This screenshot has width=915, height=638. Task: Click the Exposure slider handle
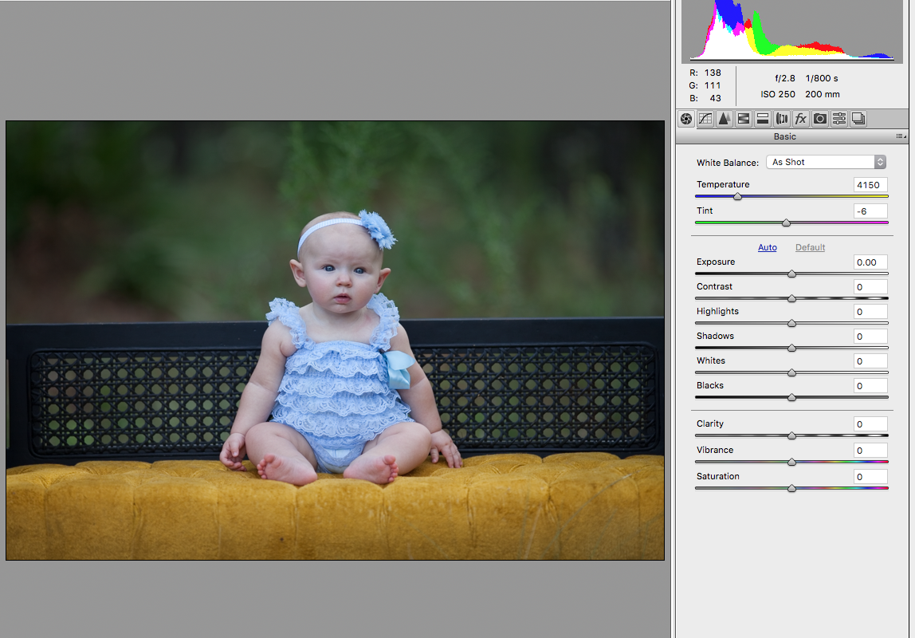pos(792,274)
